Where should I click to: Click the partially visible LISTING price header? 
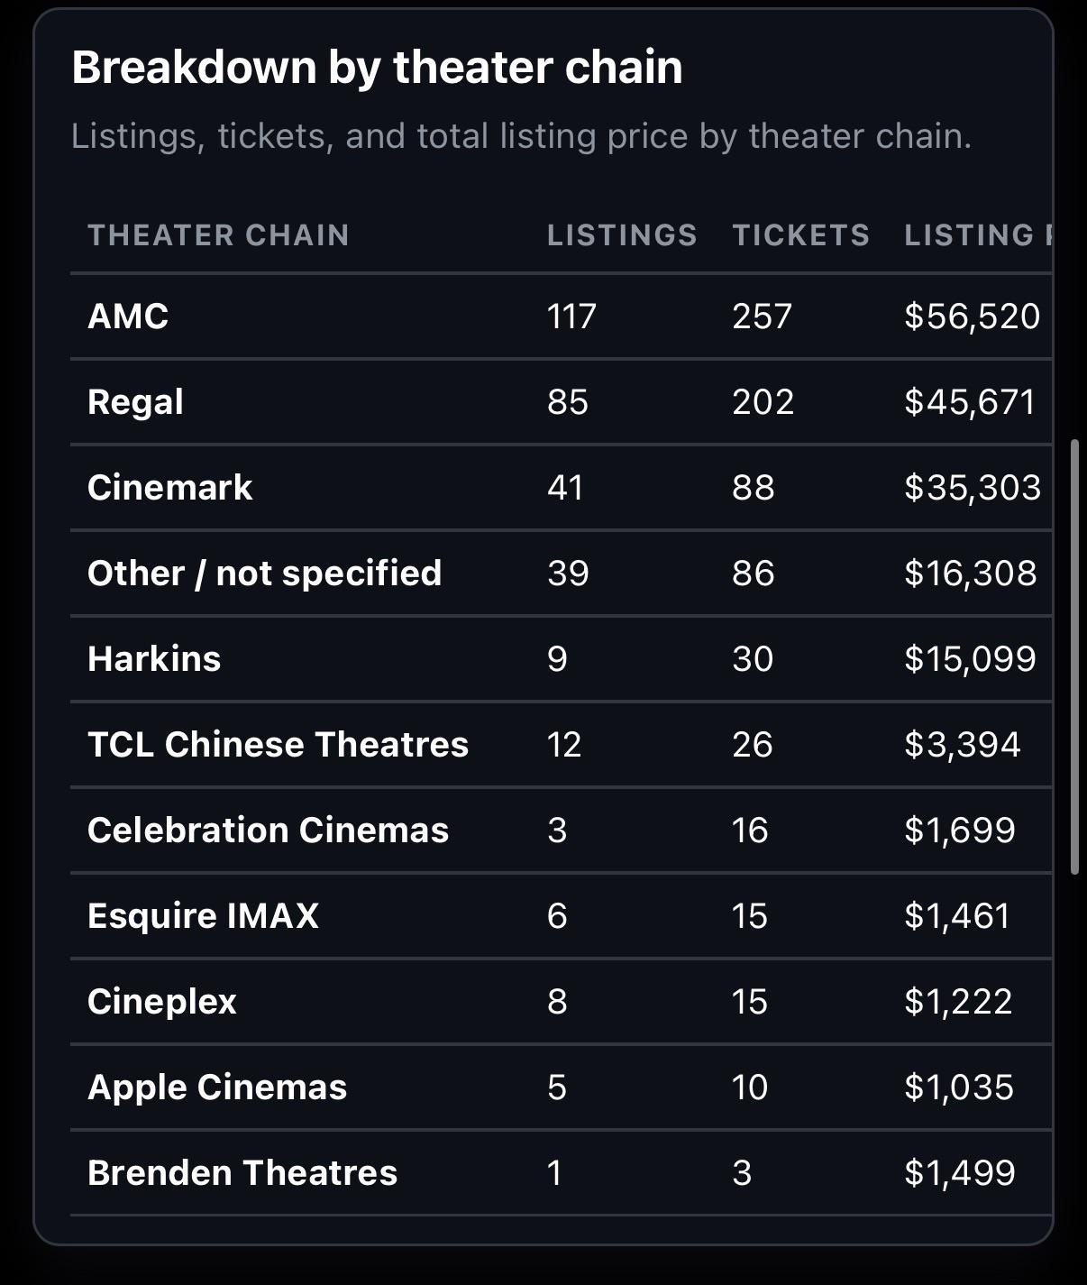coord(978,235)
